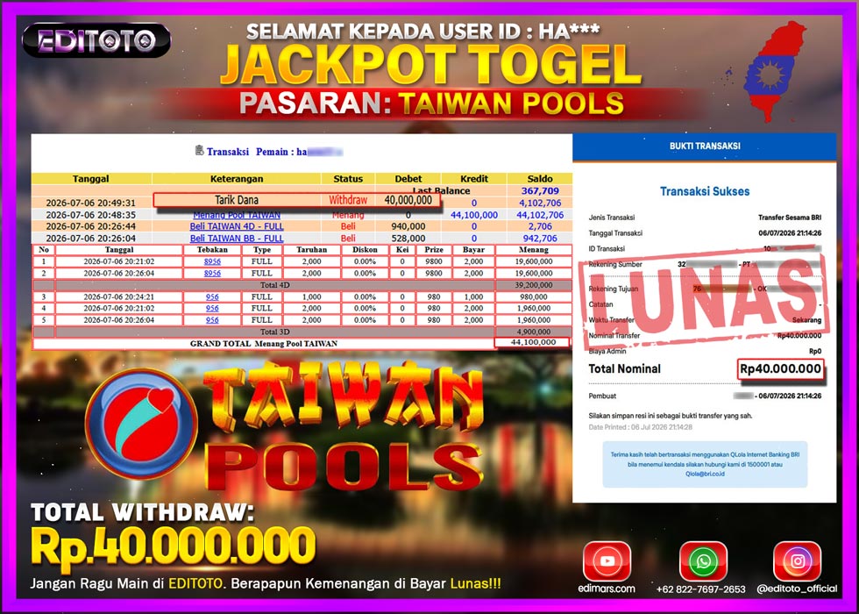
Task: Click the phone number +62 822-7697-2653
Action: click(700, 589)
